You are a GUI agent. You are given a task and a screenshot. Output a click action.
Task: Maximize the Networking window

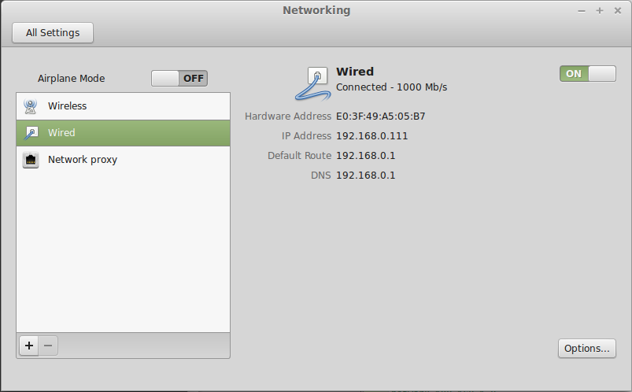pyautogui.click(x=600, y=11)
